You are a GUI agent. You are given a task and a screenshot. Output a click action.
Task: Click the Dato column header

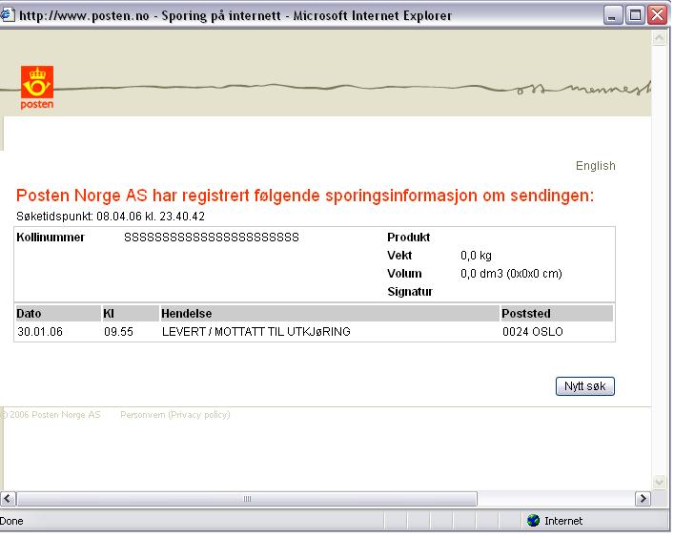tap(58, 314)
